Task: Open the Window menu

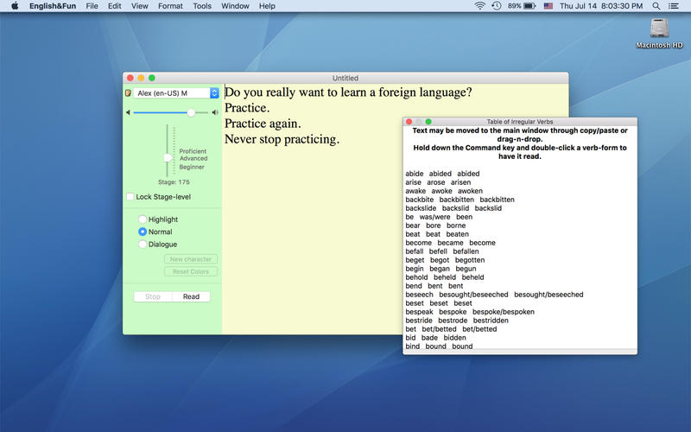Action: 235,6
